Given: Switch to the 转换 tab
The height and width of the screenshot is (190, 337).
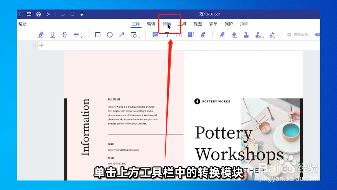Looking at the screenshot, I should (x=166, y=24).
